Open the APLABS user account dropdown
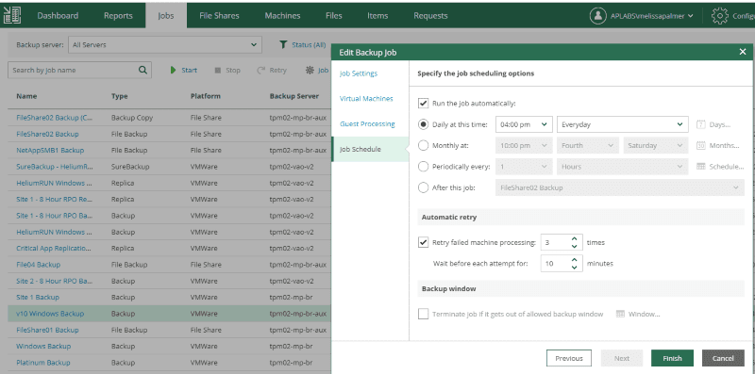This screenshot has height=374, width=755. tap(652, 15)
